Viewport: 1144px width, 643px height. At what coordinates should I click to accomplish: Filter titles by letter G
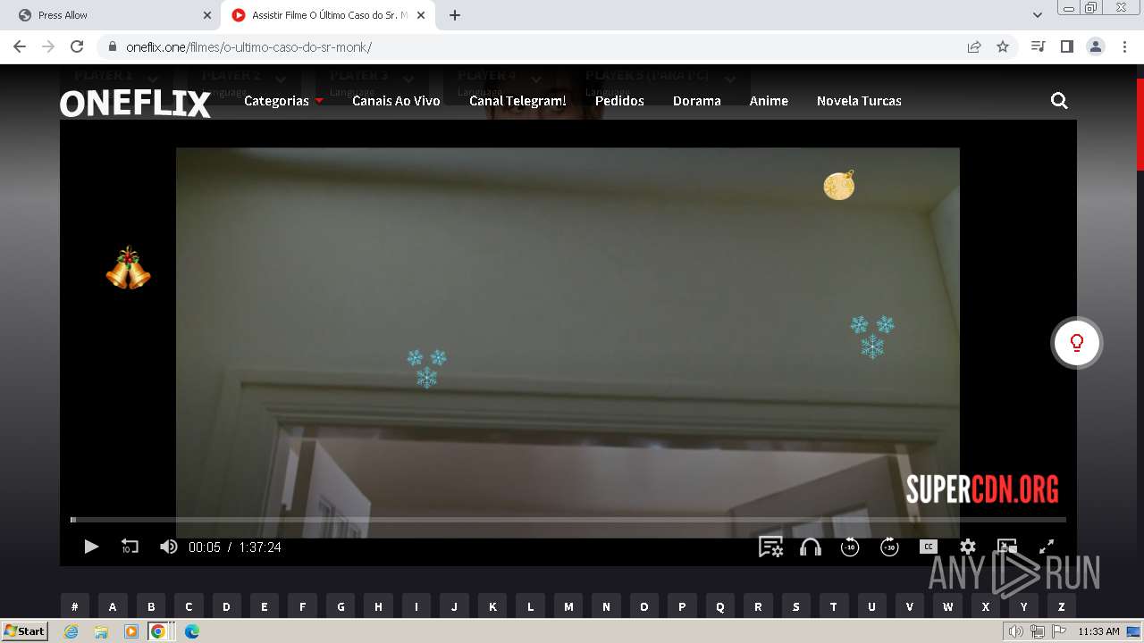coord(341,606)
